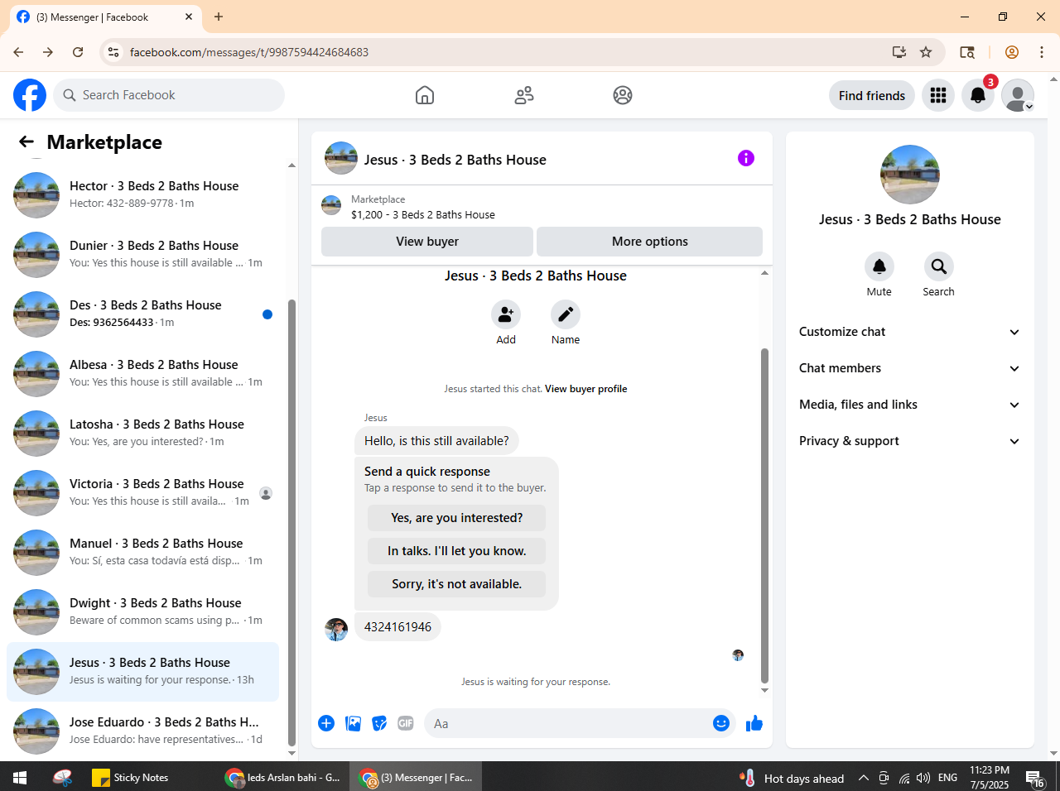The image size is (1060, 791).
Task: Click the conversation list scrollbar
Action: click(x=291, y=522)
